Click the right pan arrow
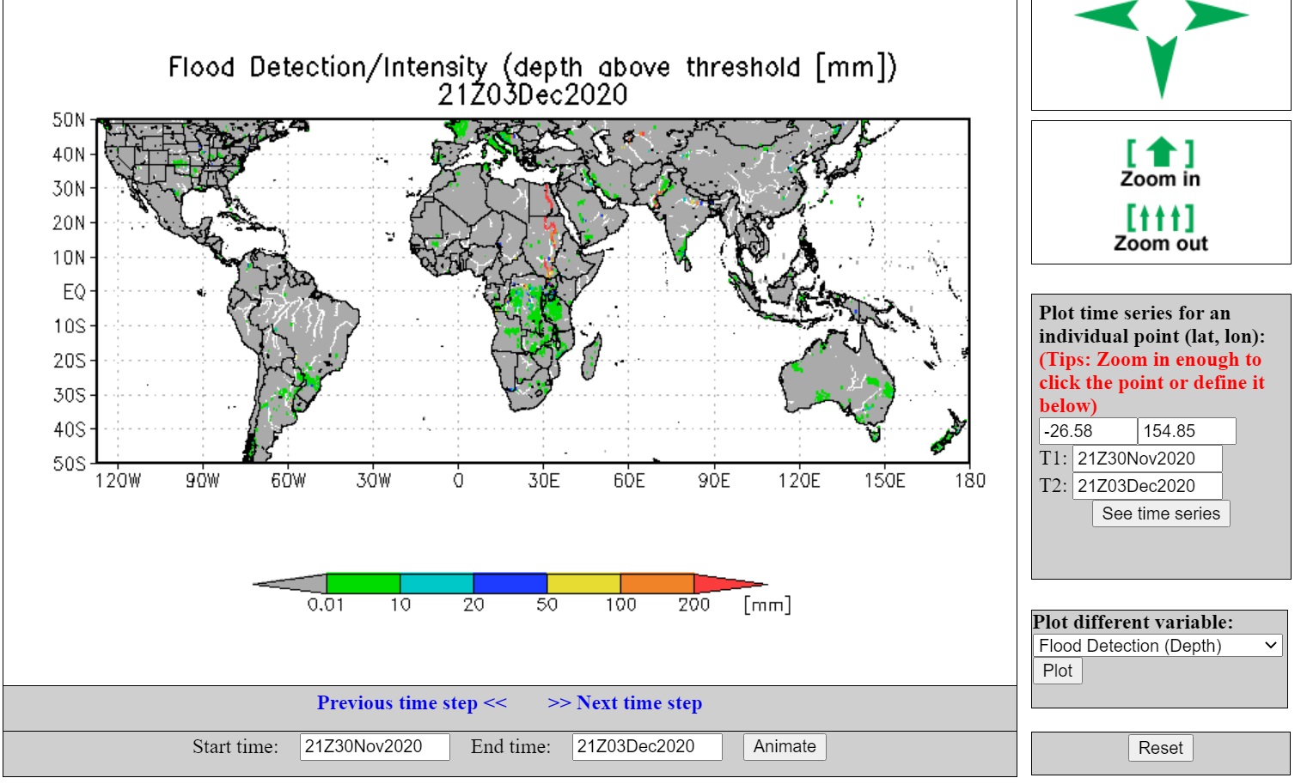 click(x=1214, y=15)
